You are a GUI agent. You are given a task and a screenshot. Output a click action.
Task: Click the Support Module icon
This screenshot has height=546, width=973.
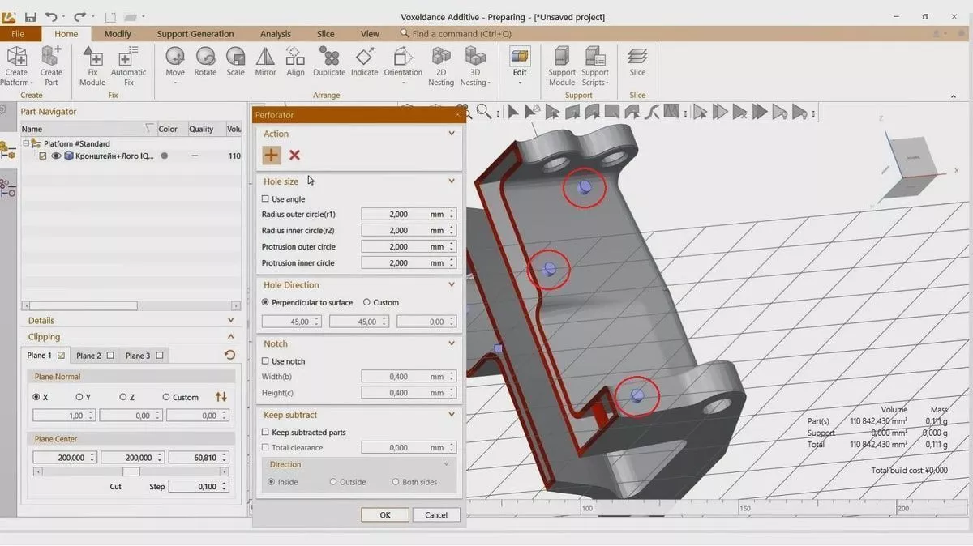(561, 58)
